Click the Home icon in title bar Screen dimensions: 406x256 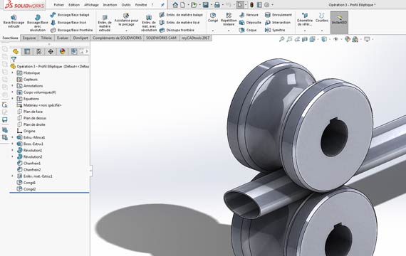(175, 5)
